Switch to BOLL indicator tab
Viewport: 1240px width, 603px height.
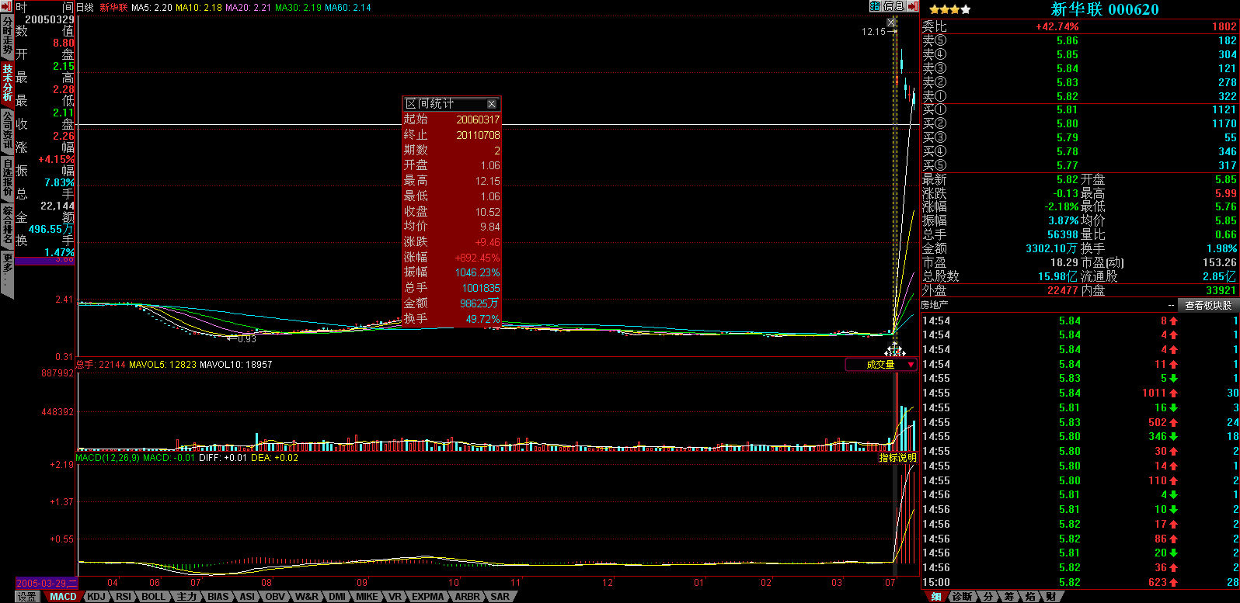pyautogui.click(x=154, y=597)
